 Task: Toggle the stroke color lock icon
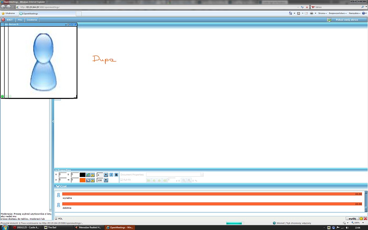tap(92, 175)
